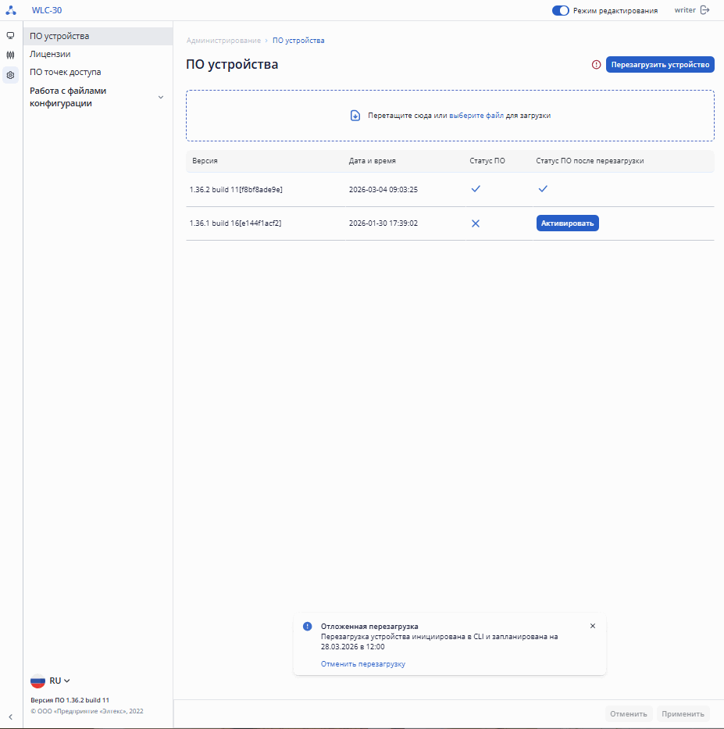The height and width of the screenshot is (729, 724).
Task: Go to ПО точек доступа page
Action: pos(65,72)
